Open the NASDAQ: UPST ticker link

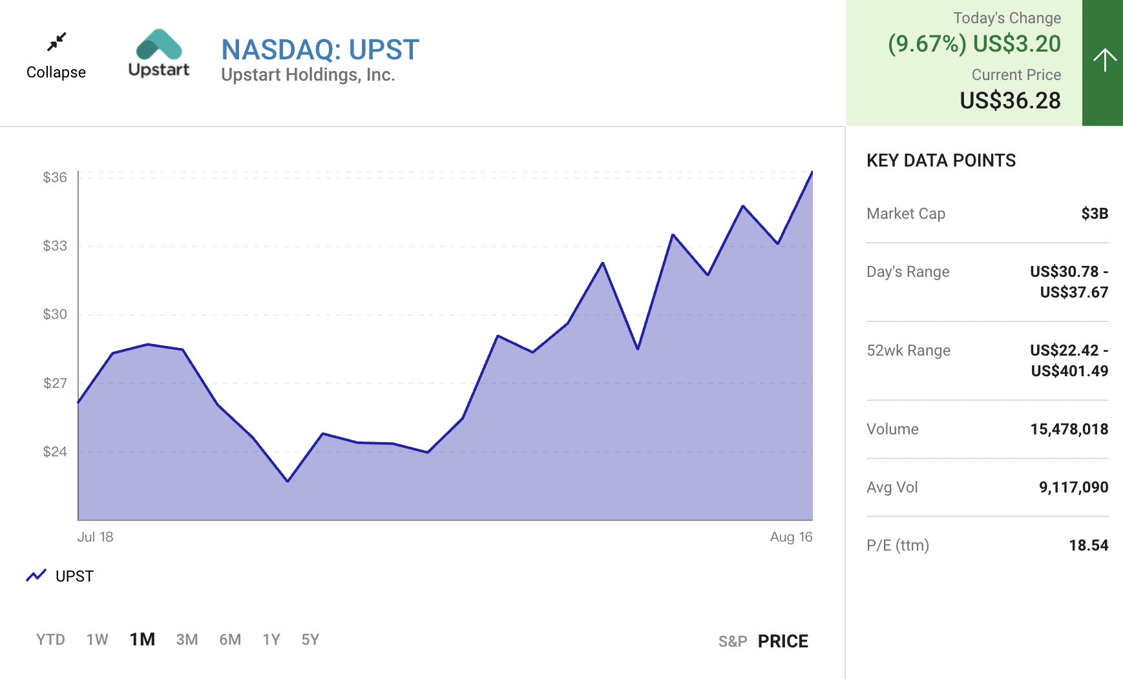coord(320,50)
